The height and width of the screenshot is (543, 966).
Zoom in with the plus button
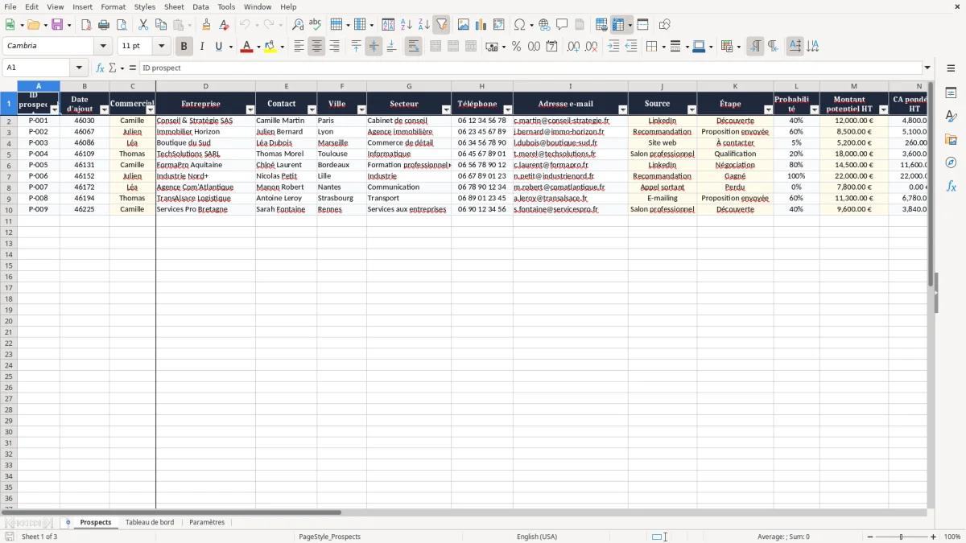(934, 537)
